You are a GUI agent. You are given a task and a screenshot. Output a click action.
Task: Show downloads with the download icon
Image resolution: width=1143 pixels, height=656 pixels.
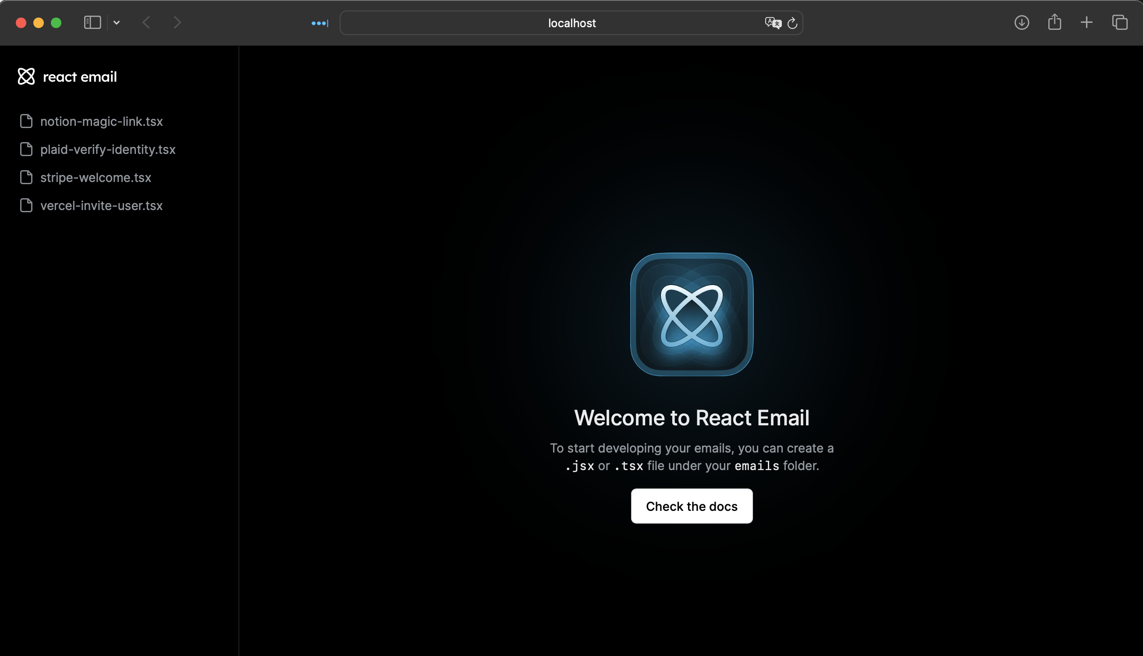(x=1022, y=22)
